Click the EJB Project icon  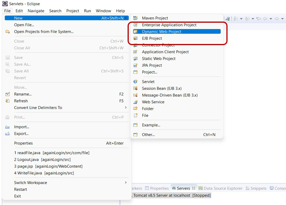pyautogui.click(x=135, y=38)
